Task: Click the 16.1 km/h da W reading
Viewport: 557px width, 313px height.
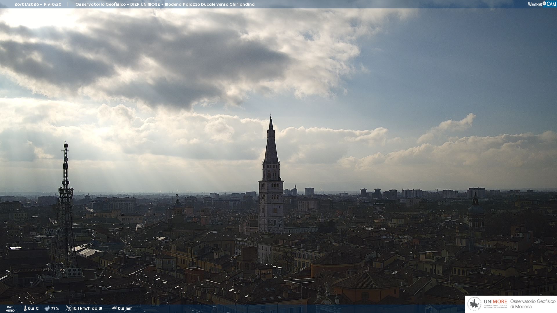Action: [x=87, y=308]
